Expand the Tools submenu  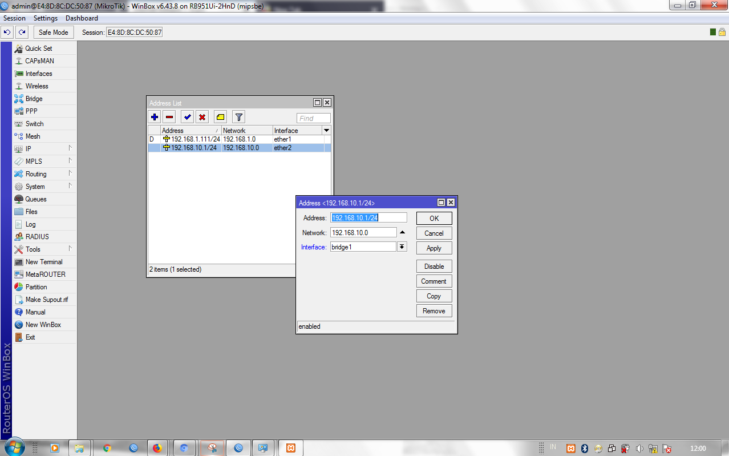(44, 249)
